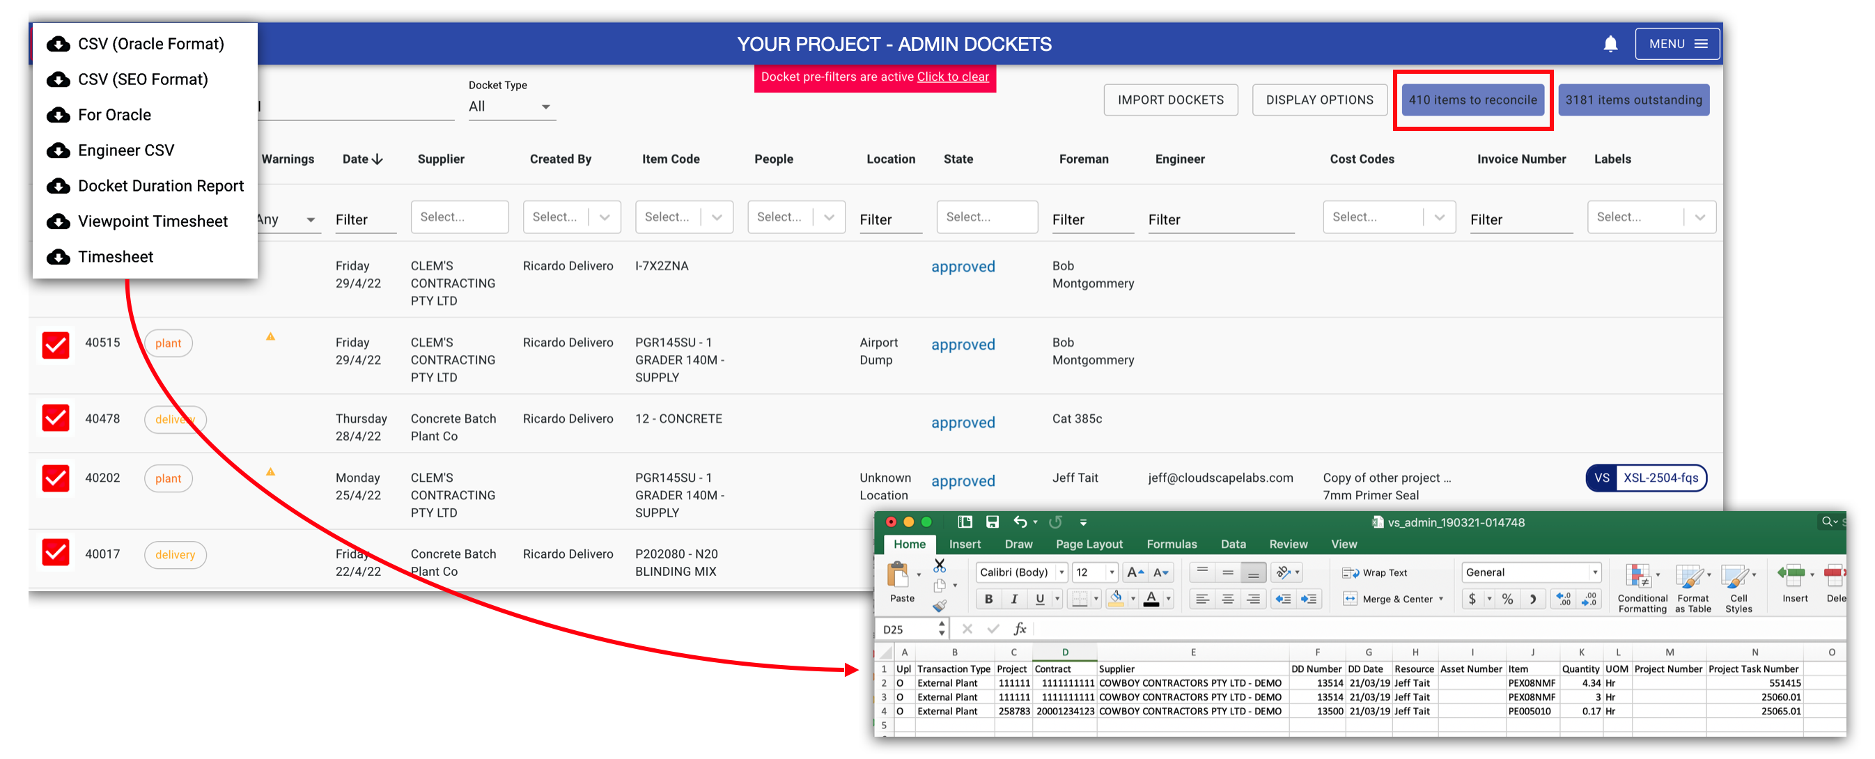1875x759 pixels.
Task: Uncheck the checkbox for docket 40515
Action: (x=55, y=345)
